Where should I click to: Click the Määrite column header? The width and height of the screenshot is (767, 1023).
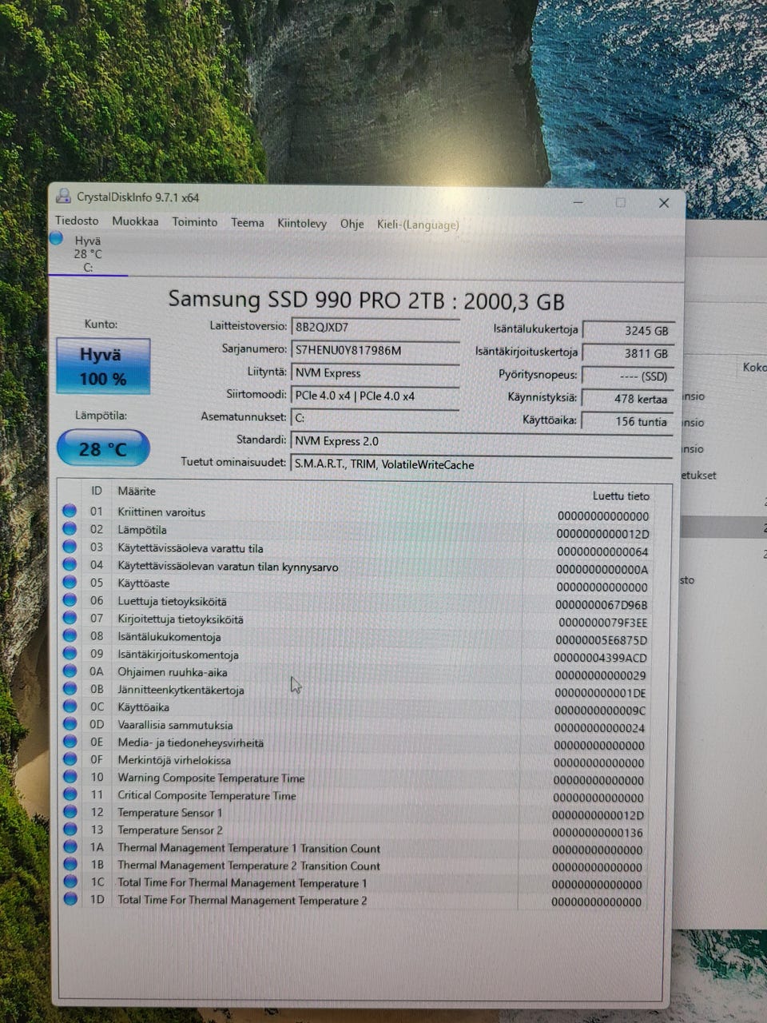pyautogui.click(x=137, y=491)
